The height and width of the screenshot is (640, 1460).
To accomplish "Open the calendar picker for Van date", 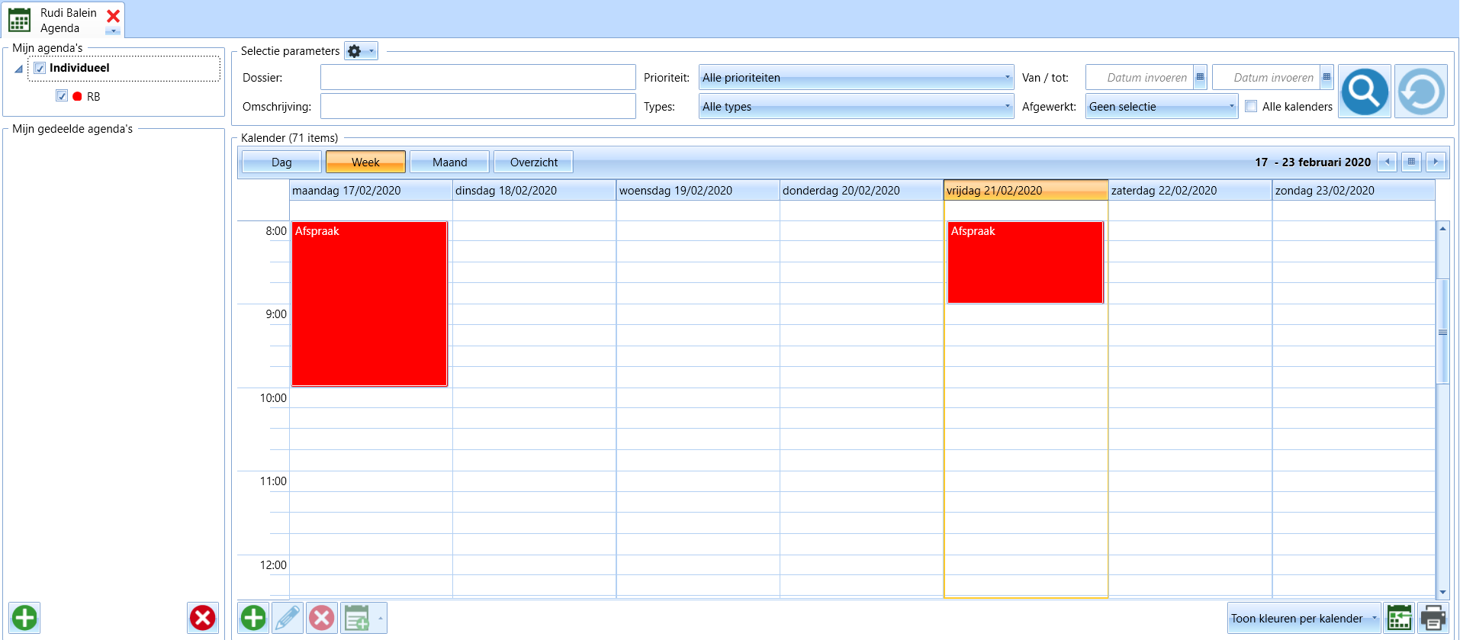I will pyautogui.click(x=1200, y=77).
